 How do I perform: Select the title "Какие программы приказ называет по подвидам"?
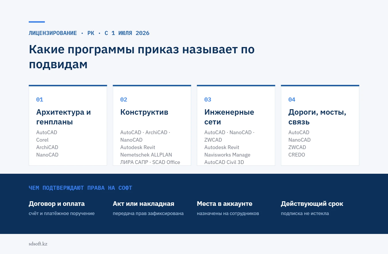pyautogui.click(x=142, y=57)
